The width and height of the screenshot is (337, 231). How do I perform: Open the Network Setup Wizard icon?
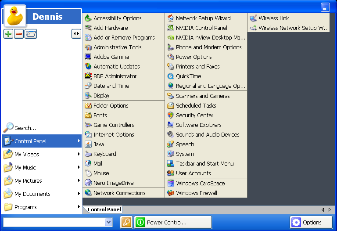point(171,18)
